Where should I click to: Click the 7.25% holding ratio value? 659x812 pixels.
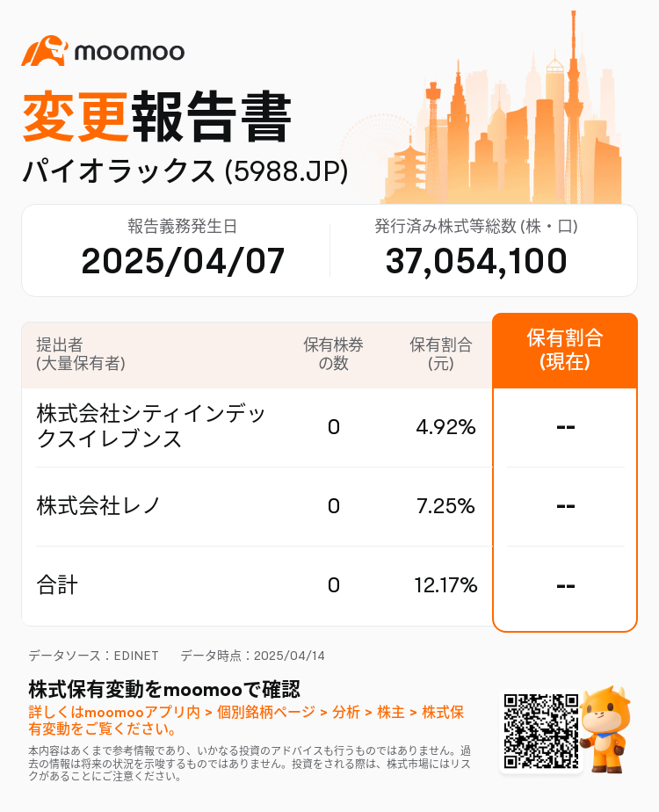pyautogui.click(x=445, y=506)
